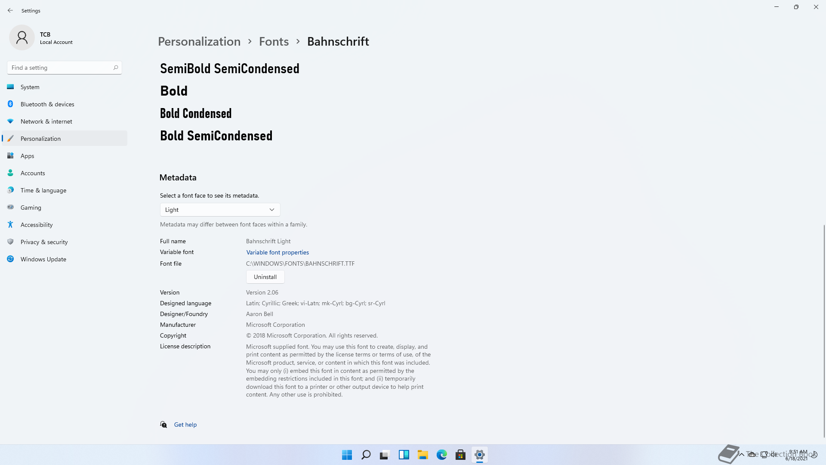This screenshot has height=465, width=826.
Task: Go back with the Settings back arrow
Action: tap(10, 10)
